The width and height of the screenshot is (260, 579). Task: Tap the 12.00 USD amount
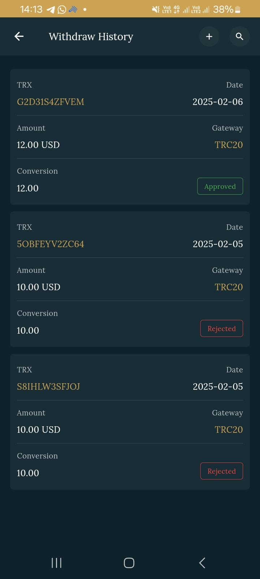tap(38, 145)
